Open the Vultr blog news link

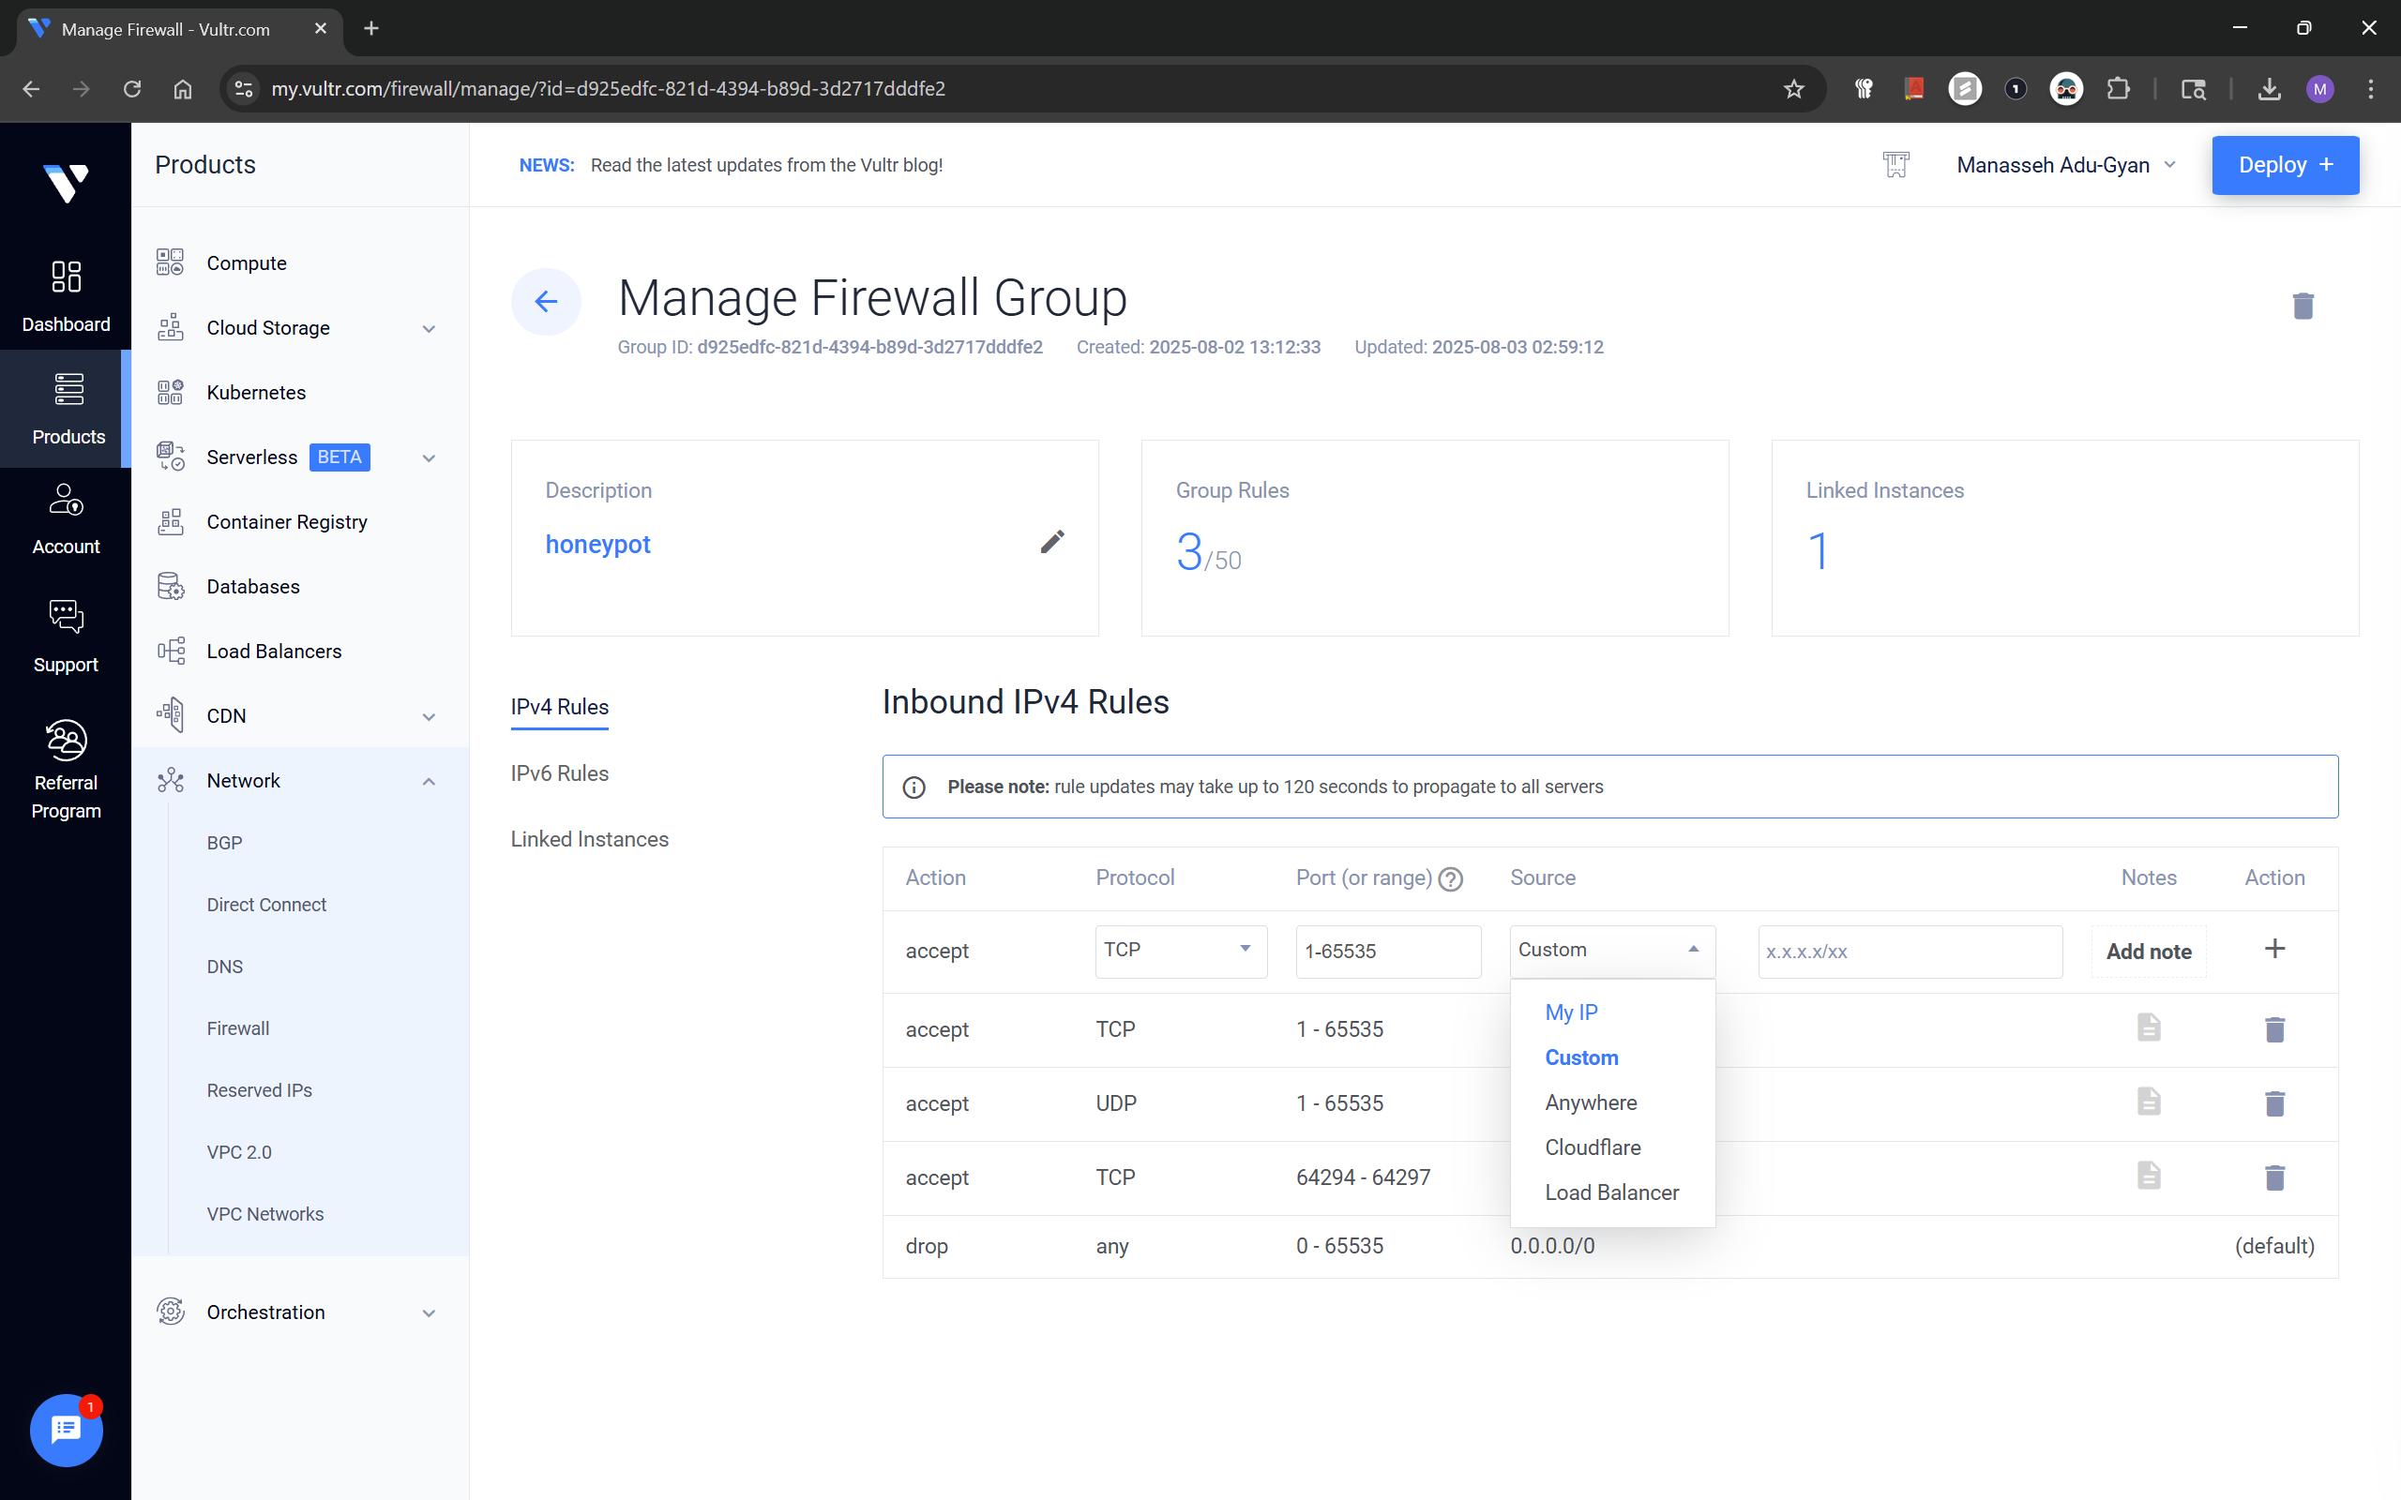pos(766,166)
